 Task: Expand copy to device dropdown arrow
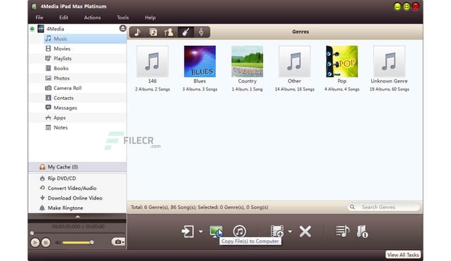point(201,231)
